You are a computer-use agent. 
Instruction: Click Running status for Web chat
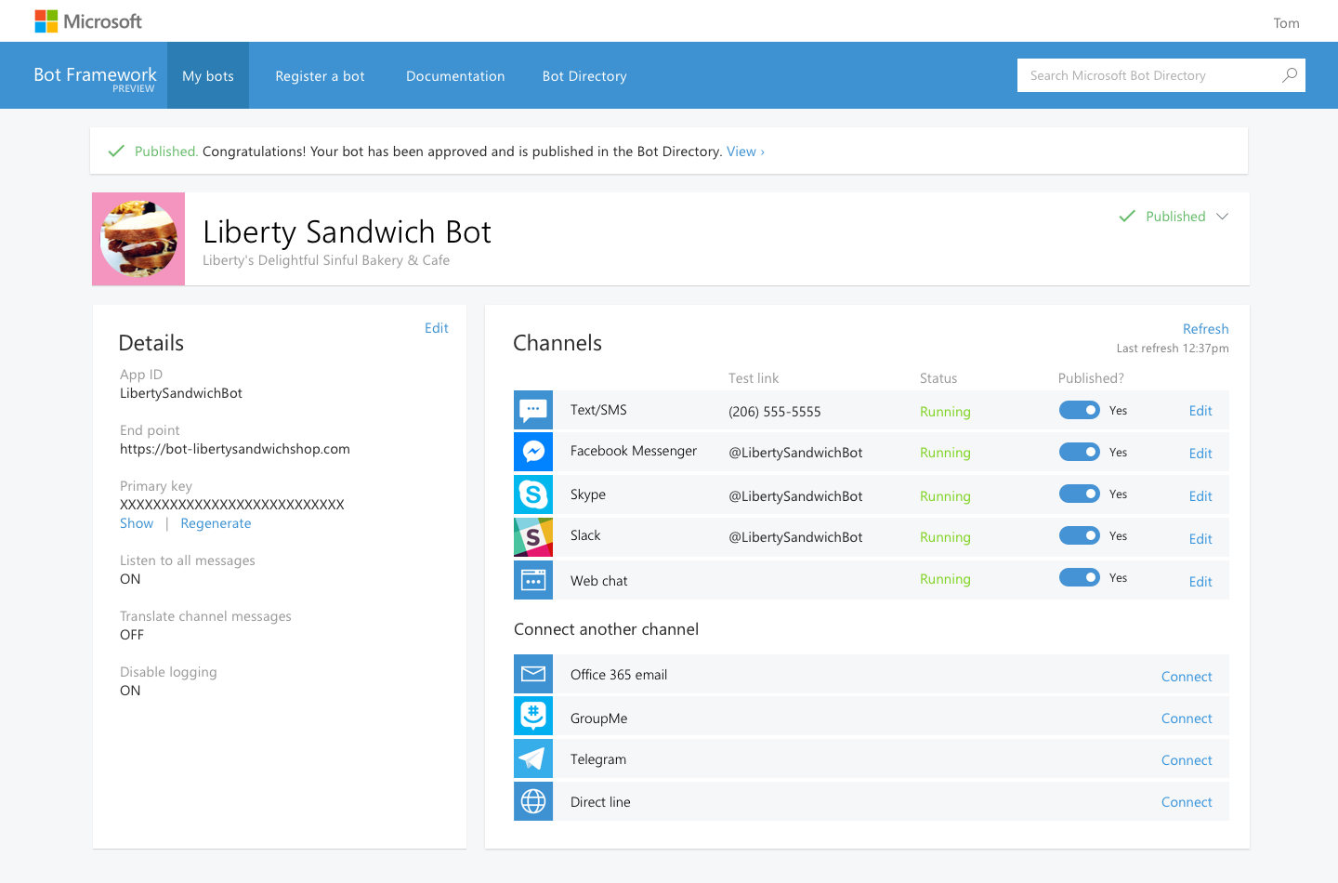[x=945, y=579]
